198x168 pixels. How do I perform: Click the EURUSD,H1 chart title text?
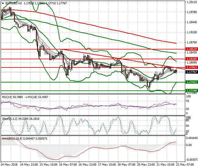click(x=14, y=3)
